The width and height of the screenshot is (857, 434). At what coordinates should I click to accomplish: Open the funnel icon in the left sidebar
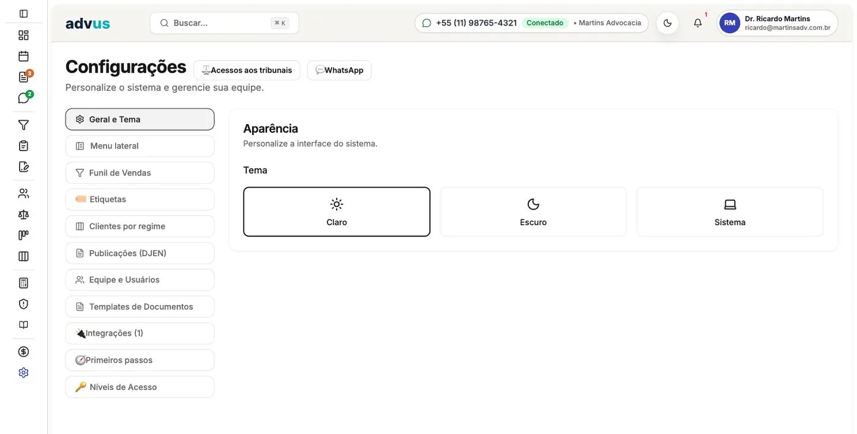23,125
